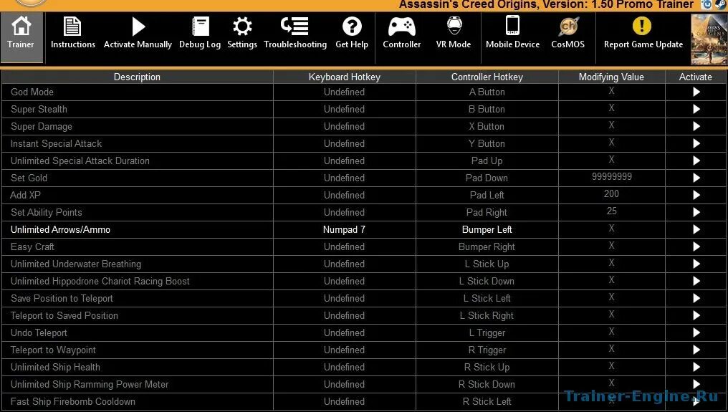Click the A Button controller hotkey
The image size is (728, 412).
pos(487,92)
